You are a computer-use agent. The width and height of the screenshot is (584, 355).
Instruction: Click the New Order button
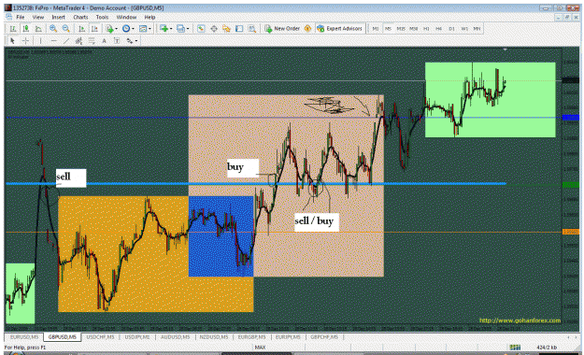[x=282, y=29]
